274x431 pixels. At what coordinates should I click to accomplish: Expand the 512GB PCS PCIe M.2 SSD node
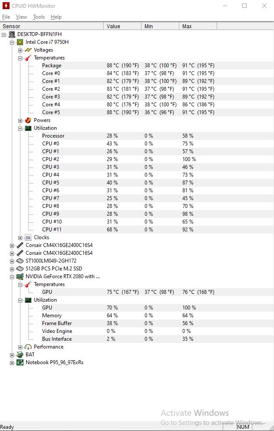(x=12, y=269)
